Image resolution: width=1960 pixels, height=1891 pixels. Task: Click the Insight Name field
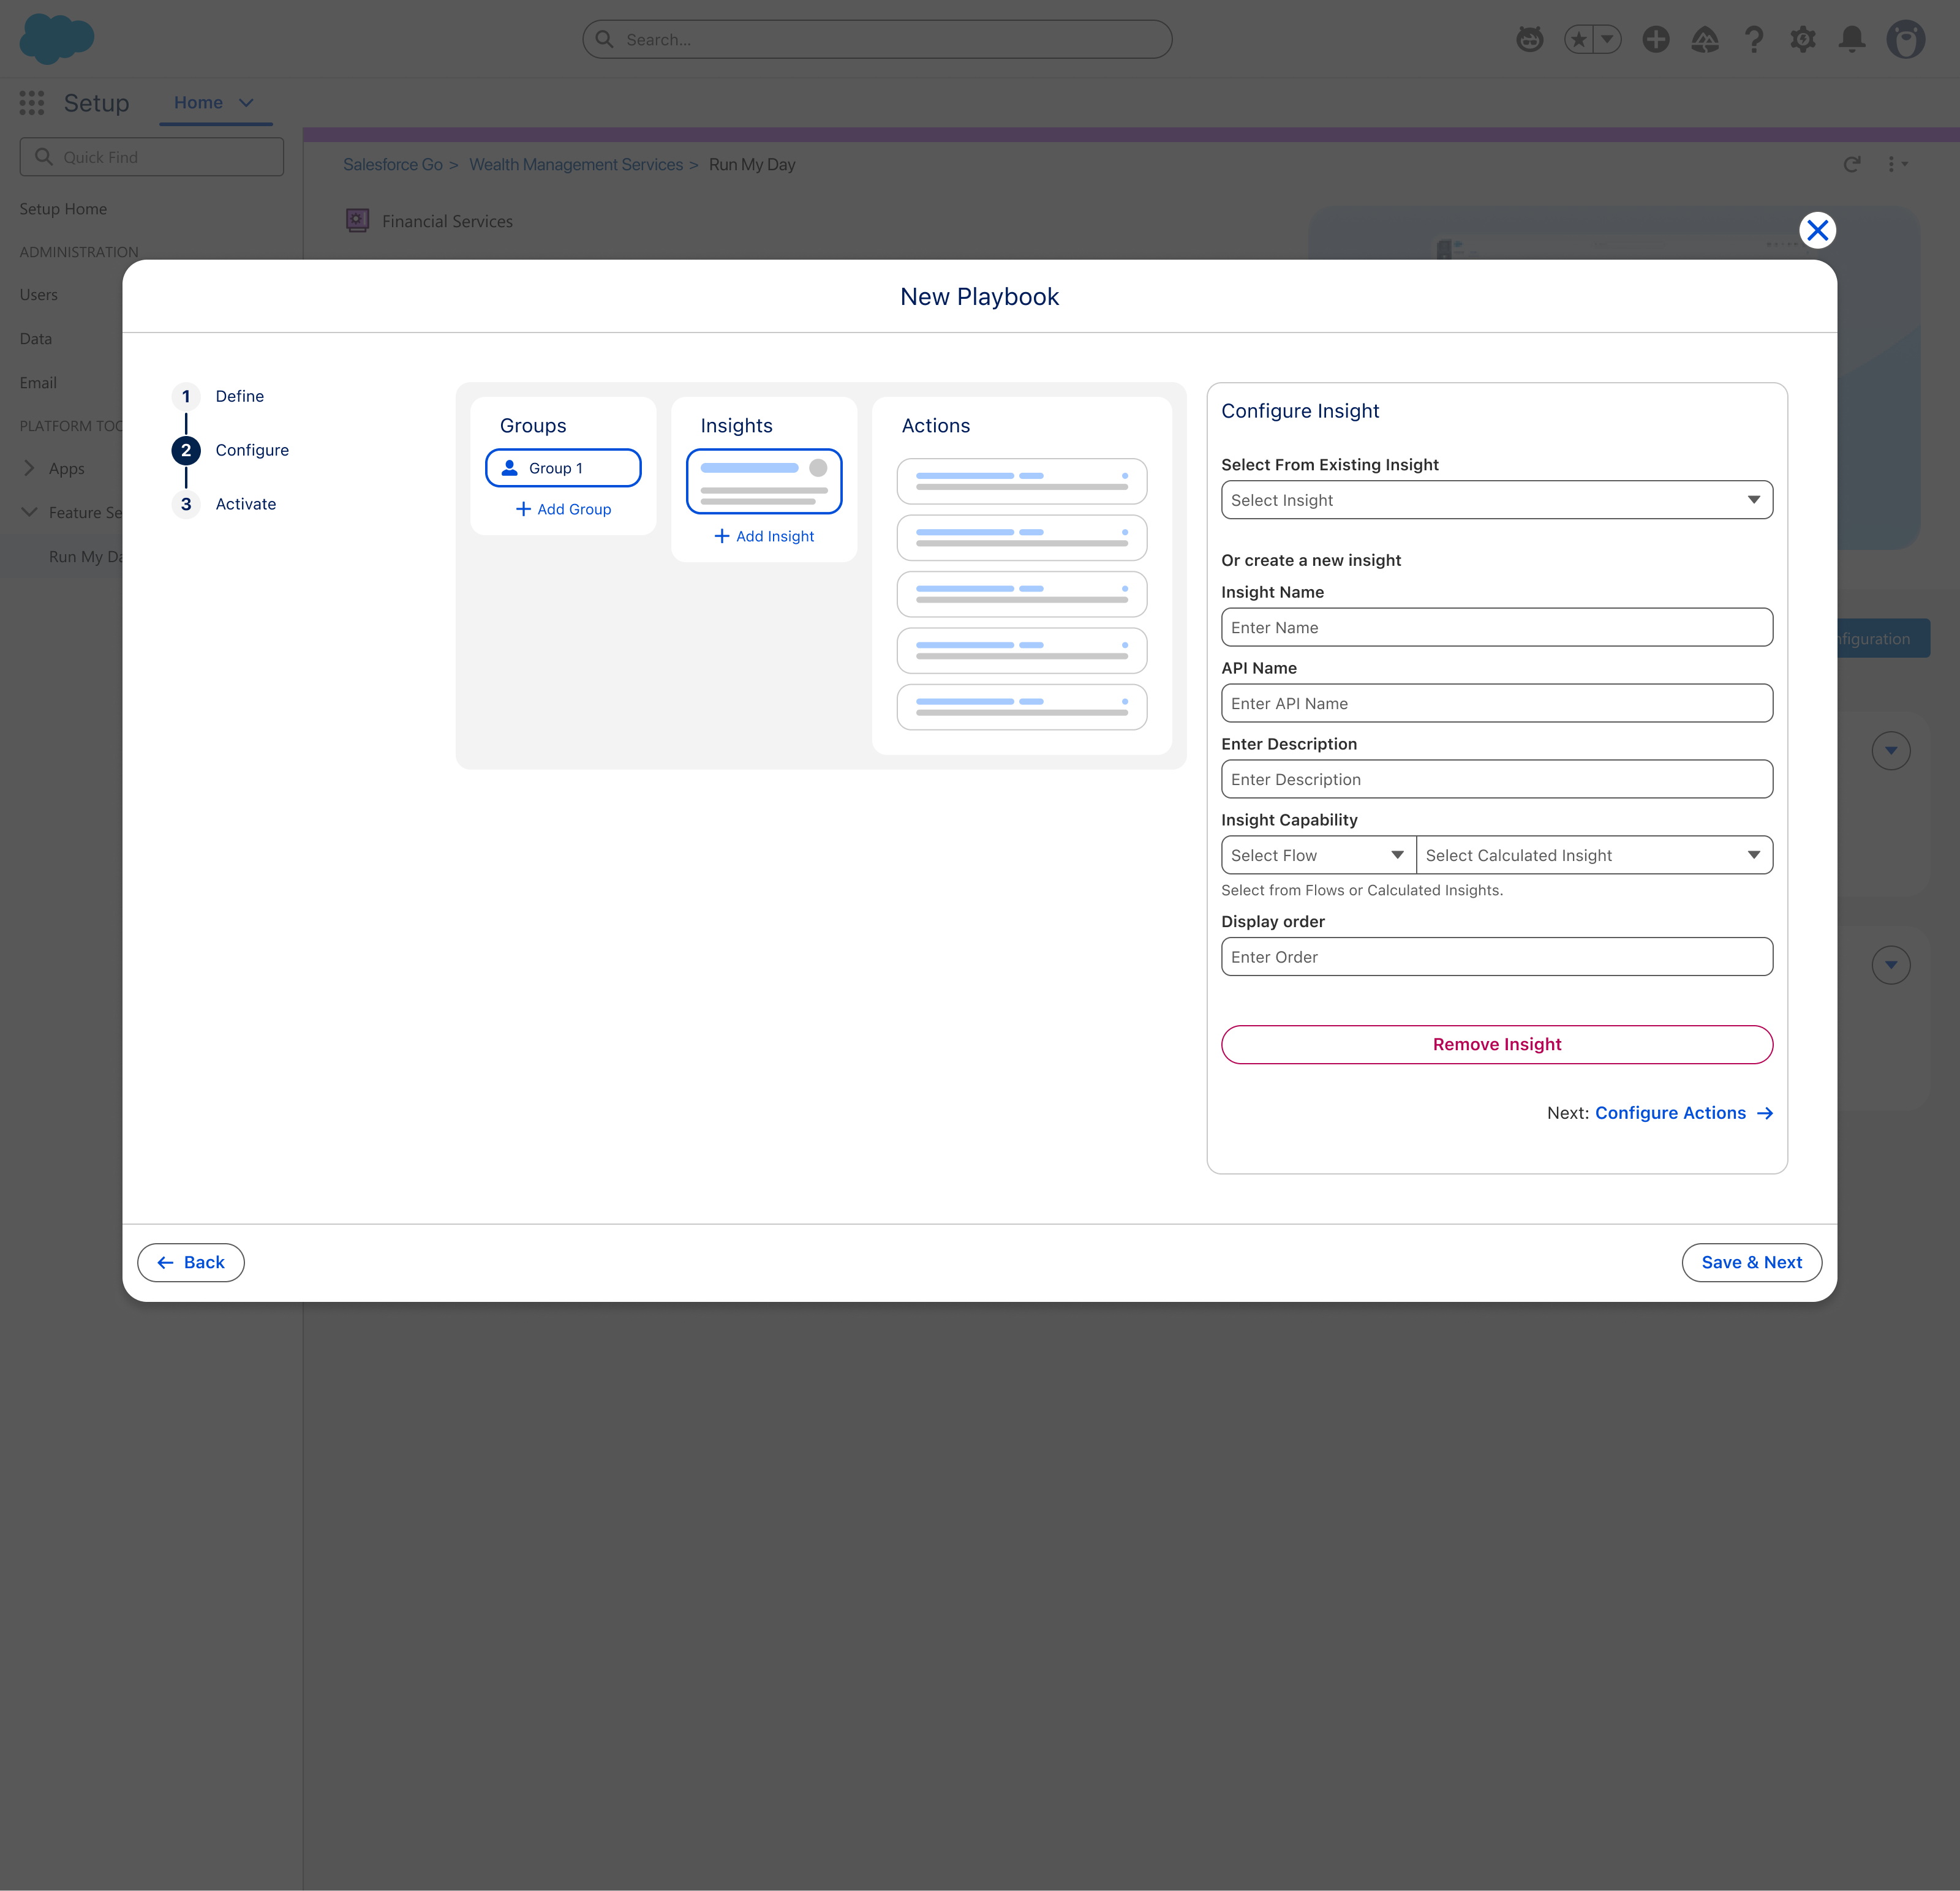[x=1497, y=627]
